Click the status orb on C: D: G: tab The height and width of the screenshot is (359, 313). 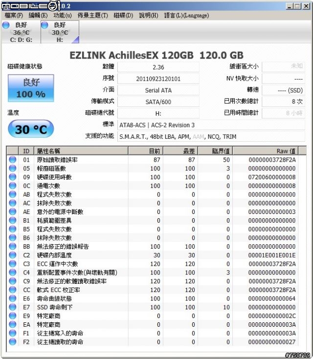click(6, 25)
